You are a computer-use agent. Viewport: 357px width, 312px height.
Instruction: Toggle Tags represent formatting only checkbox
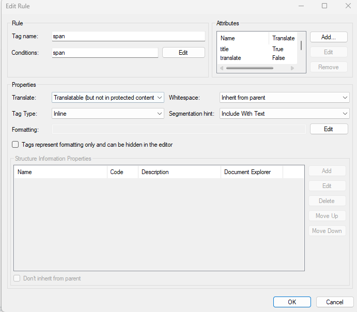click(x=15, y=145)
